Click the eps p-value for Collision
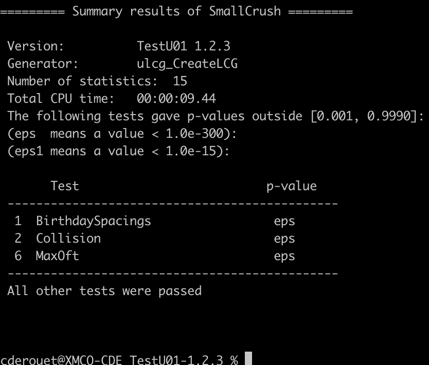Screen dimensions: 429x365 click(x=284, y=239)
